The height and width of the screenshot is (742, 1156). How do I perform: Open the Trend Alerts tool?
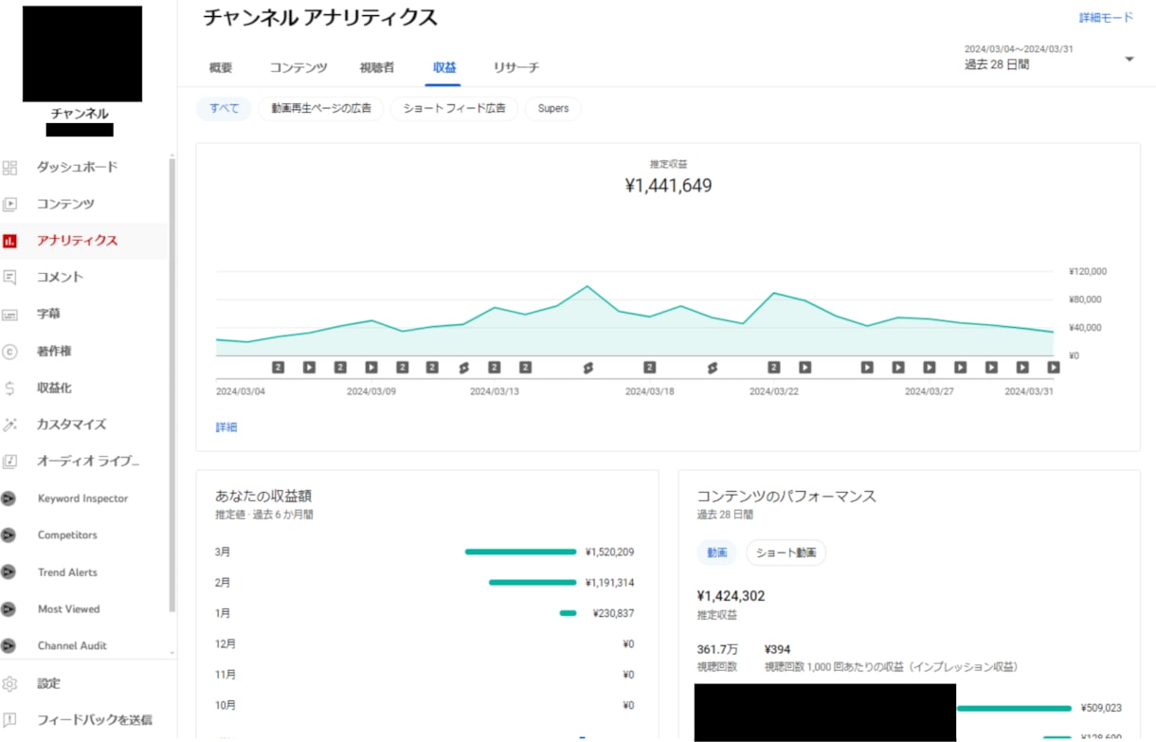tap(67, 572)
